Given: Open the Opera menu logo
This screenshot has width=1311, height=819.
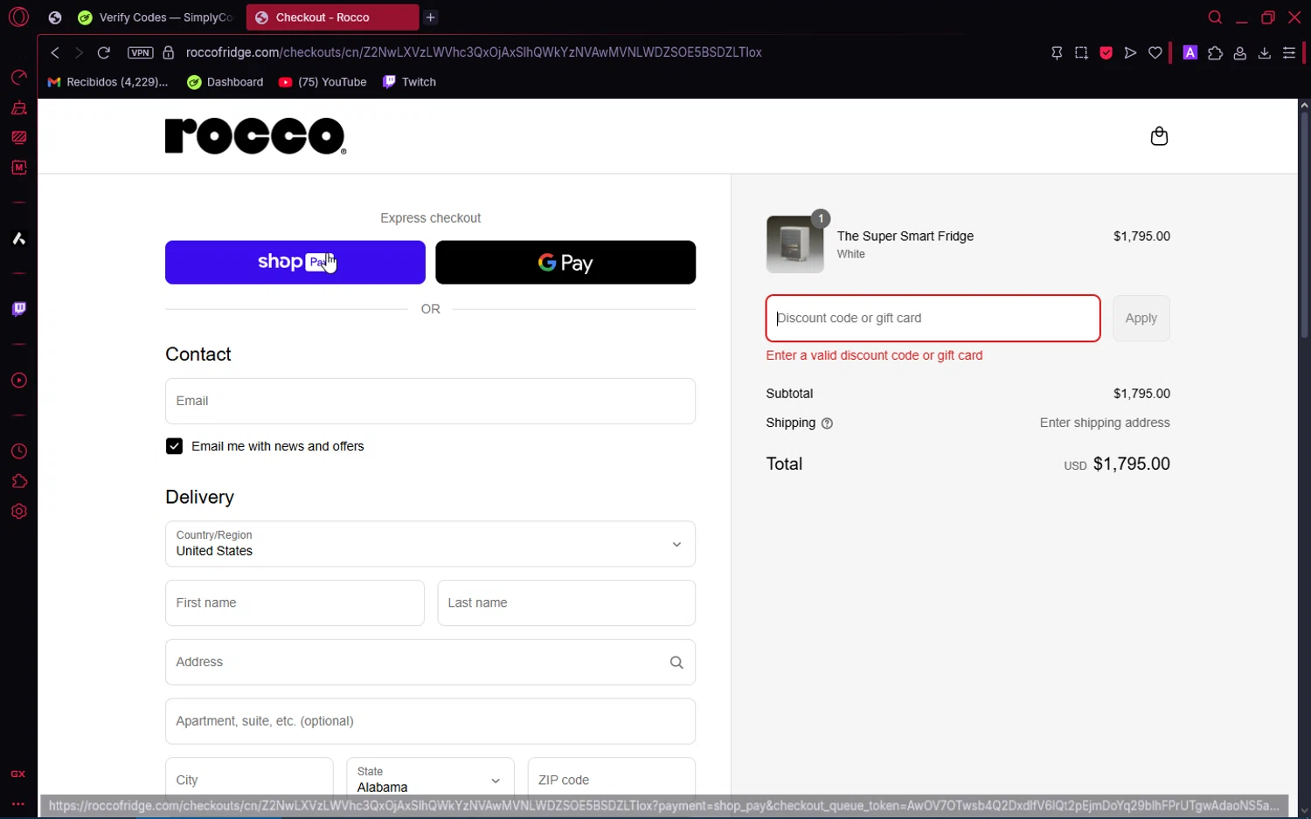Looking at the screenshot, I should (18, 17).
